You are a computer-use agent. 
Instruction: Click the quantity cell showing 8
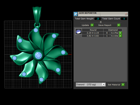point(107,33)
